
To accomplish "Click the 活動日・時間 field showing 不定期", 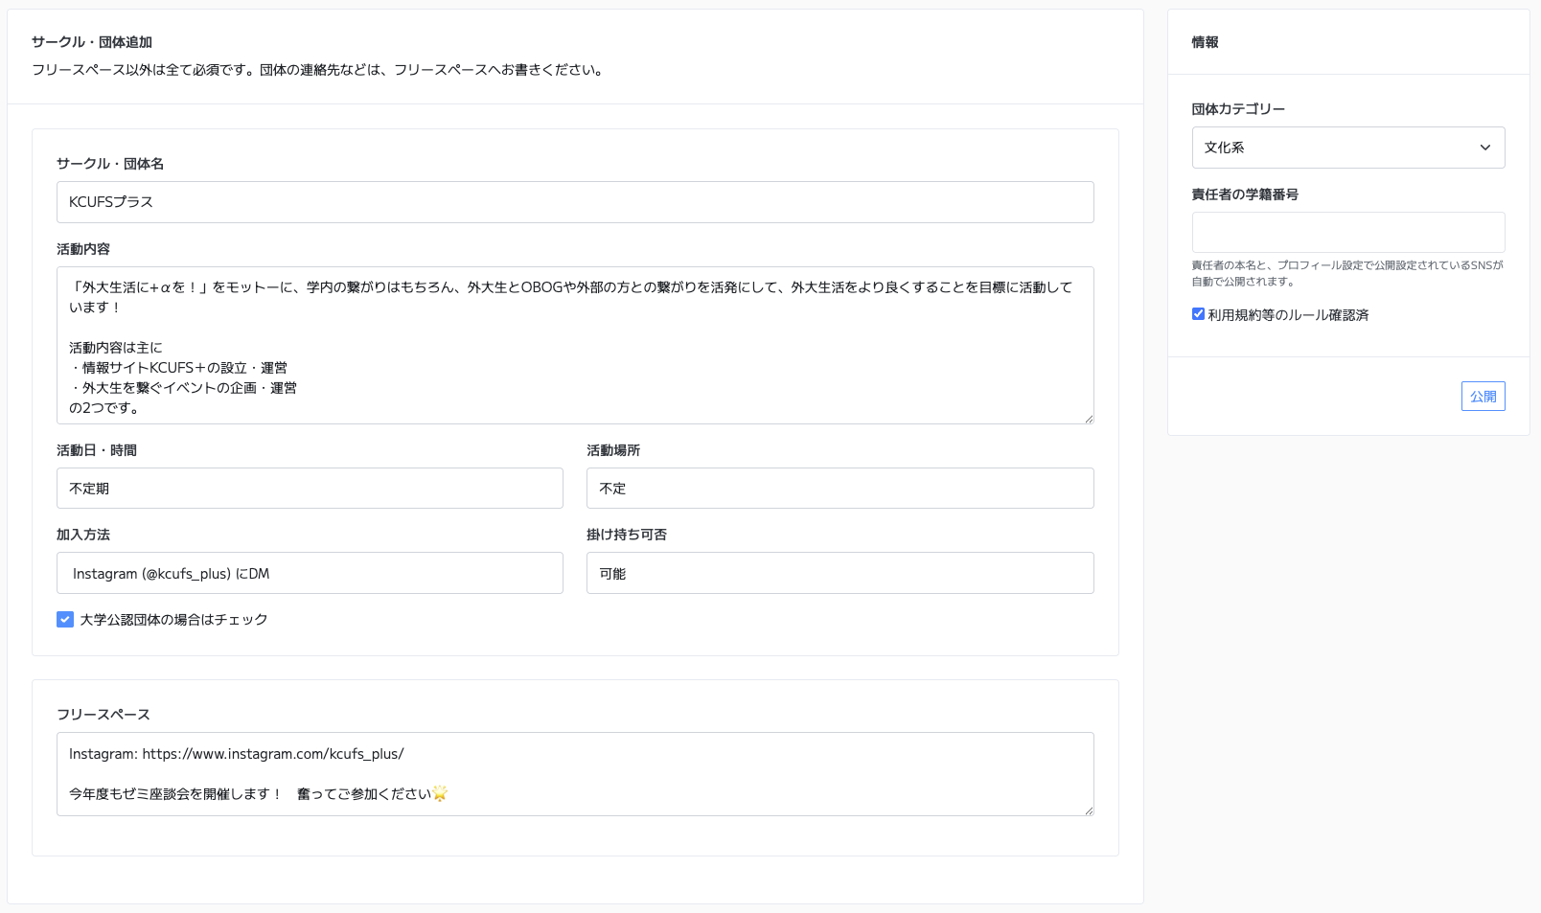I will pyautogui.click(x=310, y=489).
